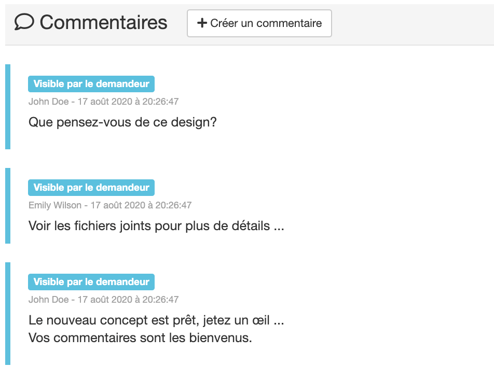Click the 'Créer un commentaire' button

[x=259, y=23]
